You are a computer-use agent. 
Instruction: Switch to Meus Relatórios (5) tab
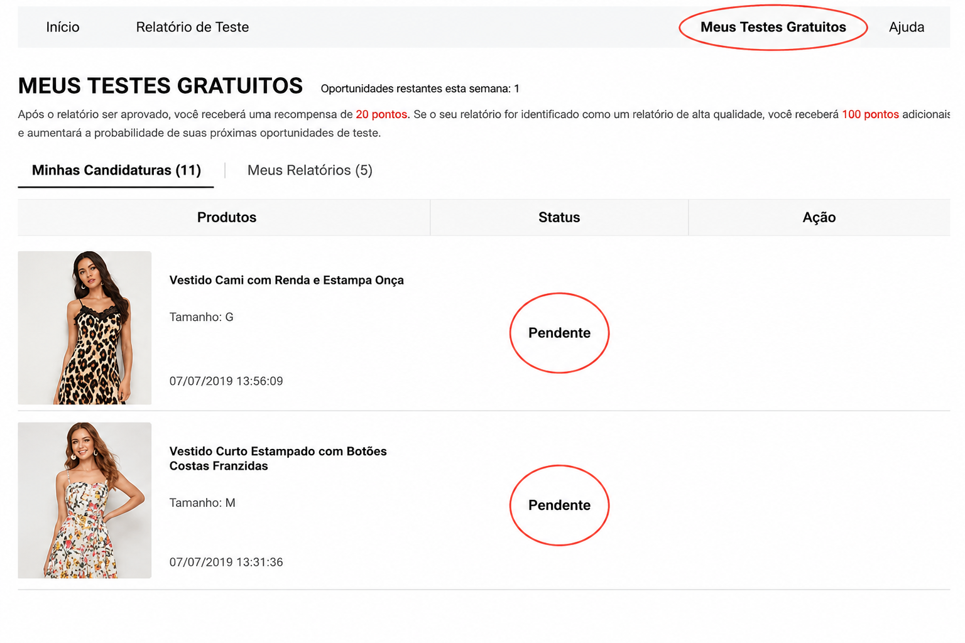click(310, 170)
